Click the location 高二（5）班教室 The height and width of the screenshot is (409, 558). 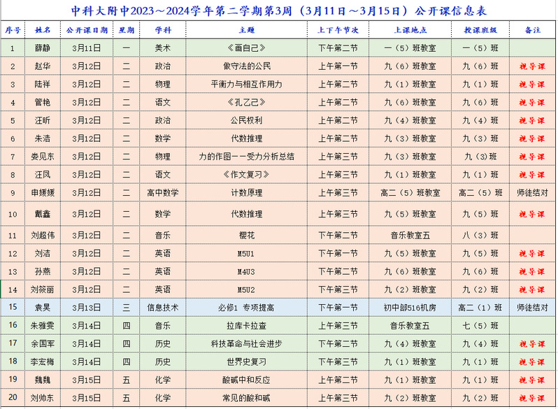point(410,193)
